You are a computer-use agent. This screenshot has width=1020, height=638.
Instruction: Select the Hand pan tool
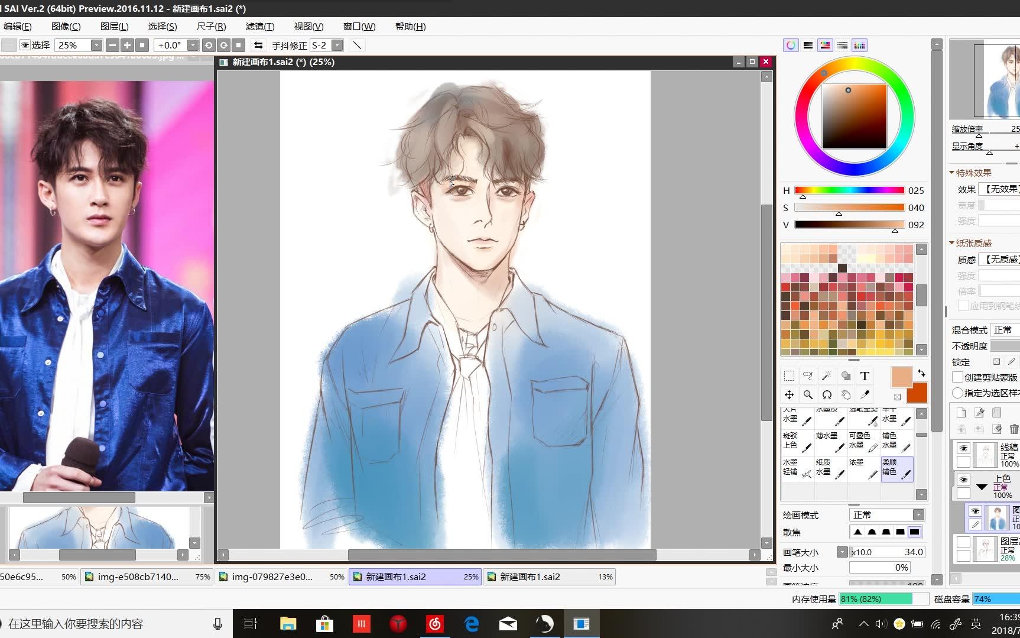846,394
